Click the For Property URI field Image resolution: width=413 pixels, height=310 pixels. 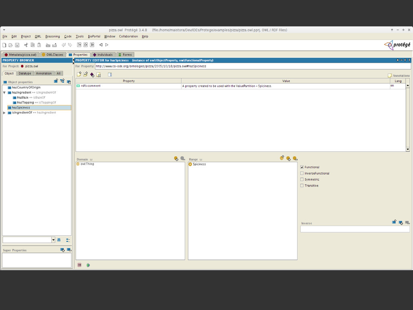[252, 66]
